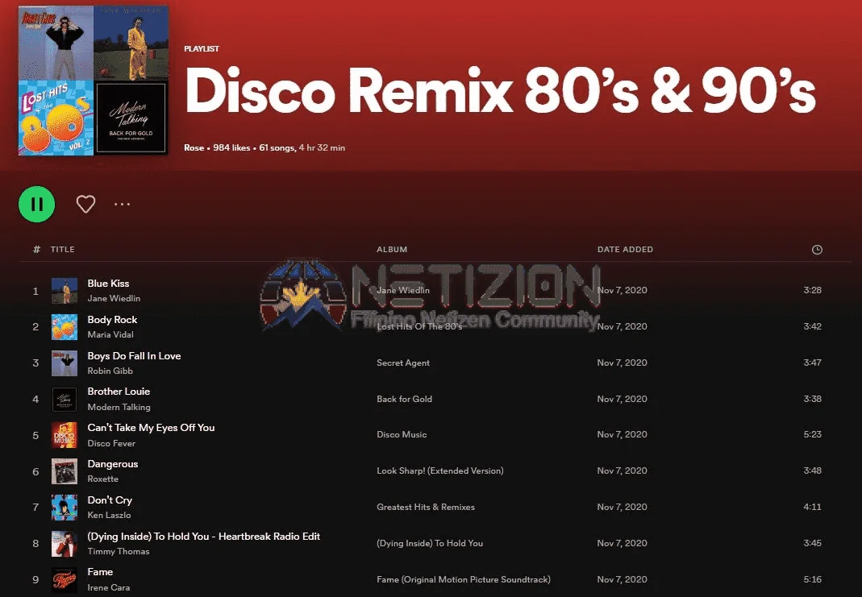
Task: Select the Dangerous track title
Action: pos(113,464)
